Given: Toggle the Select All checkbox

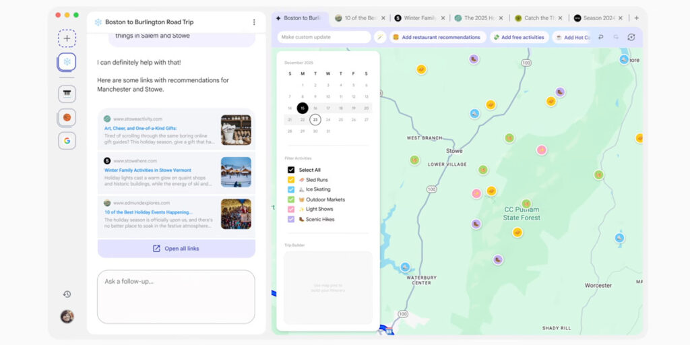Looking at the screenshot, I should coord(291,170).
